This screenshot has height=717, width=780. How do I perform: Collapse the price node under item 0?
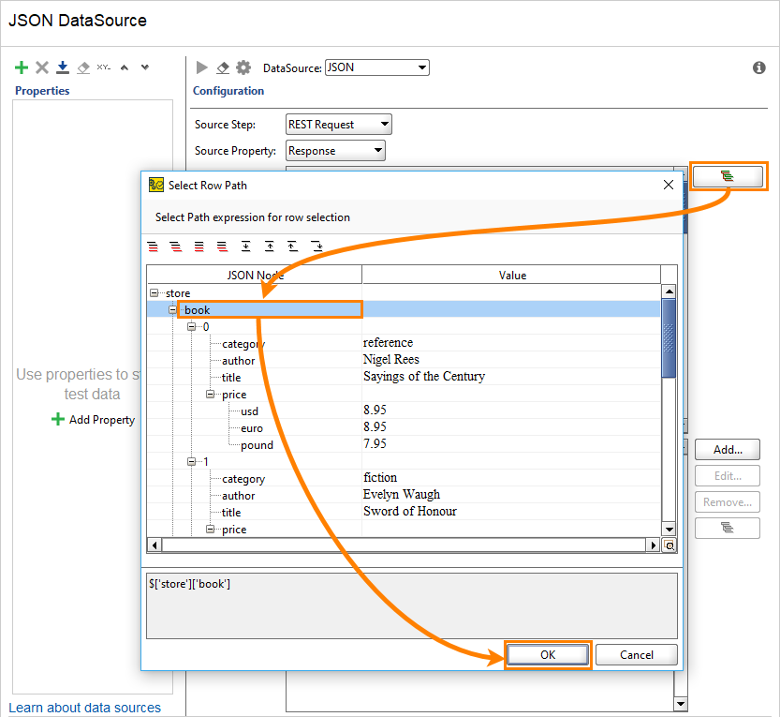[211, 395]
